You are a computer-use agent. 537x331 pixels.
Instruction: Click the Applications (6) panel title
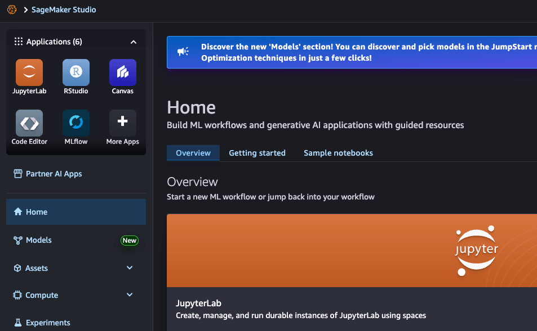[54, 42]
